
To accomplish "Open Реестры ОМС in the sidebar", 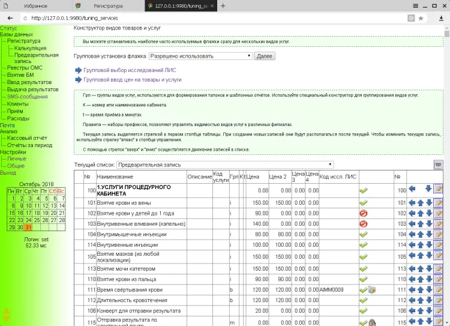I will click(x=25, y=68).
